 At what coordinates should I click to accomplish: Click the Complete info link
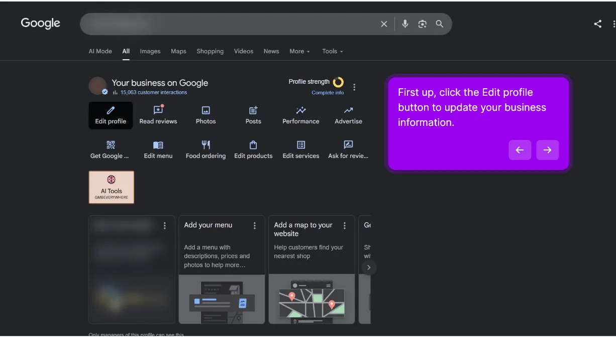[328, 93]
